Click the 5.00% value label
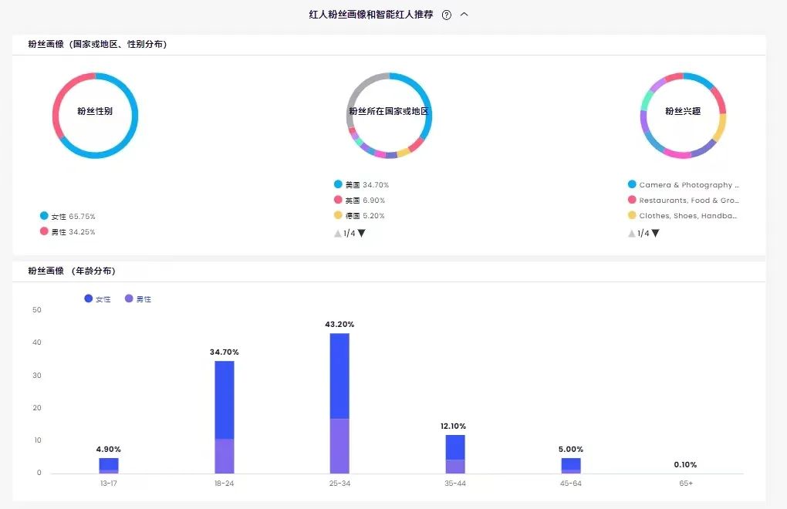This screenshot has height=509, width=787. point(571,450)
